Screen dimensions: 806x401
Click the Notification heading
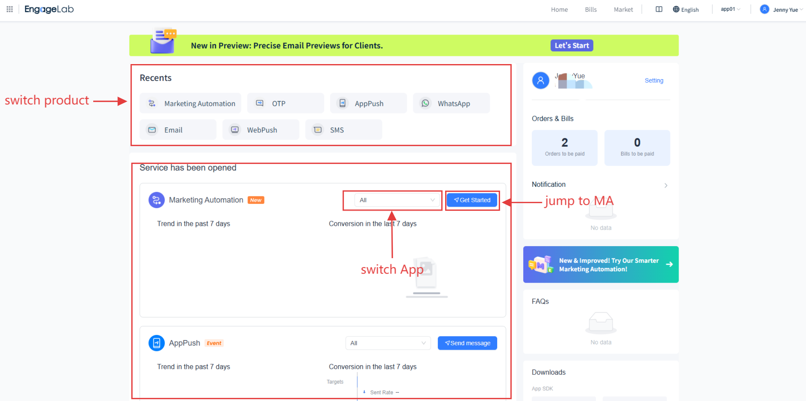pos(548,184)
